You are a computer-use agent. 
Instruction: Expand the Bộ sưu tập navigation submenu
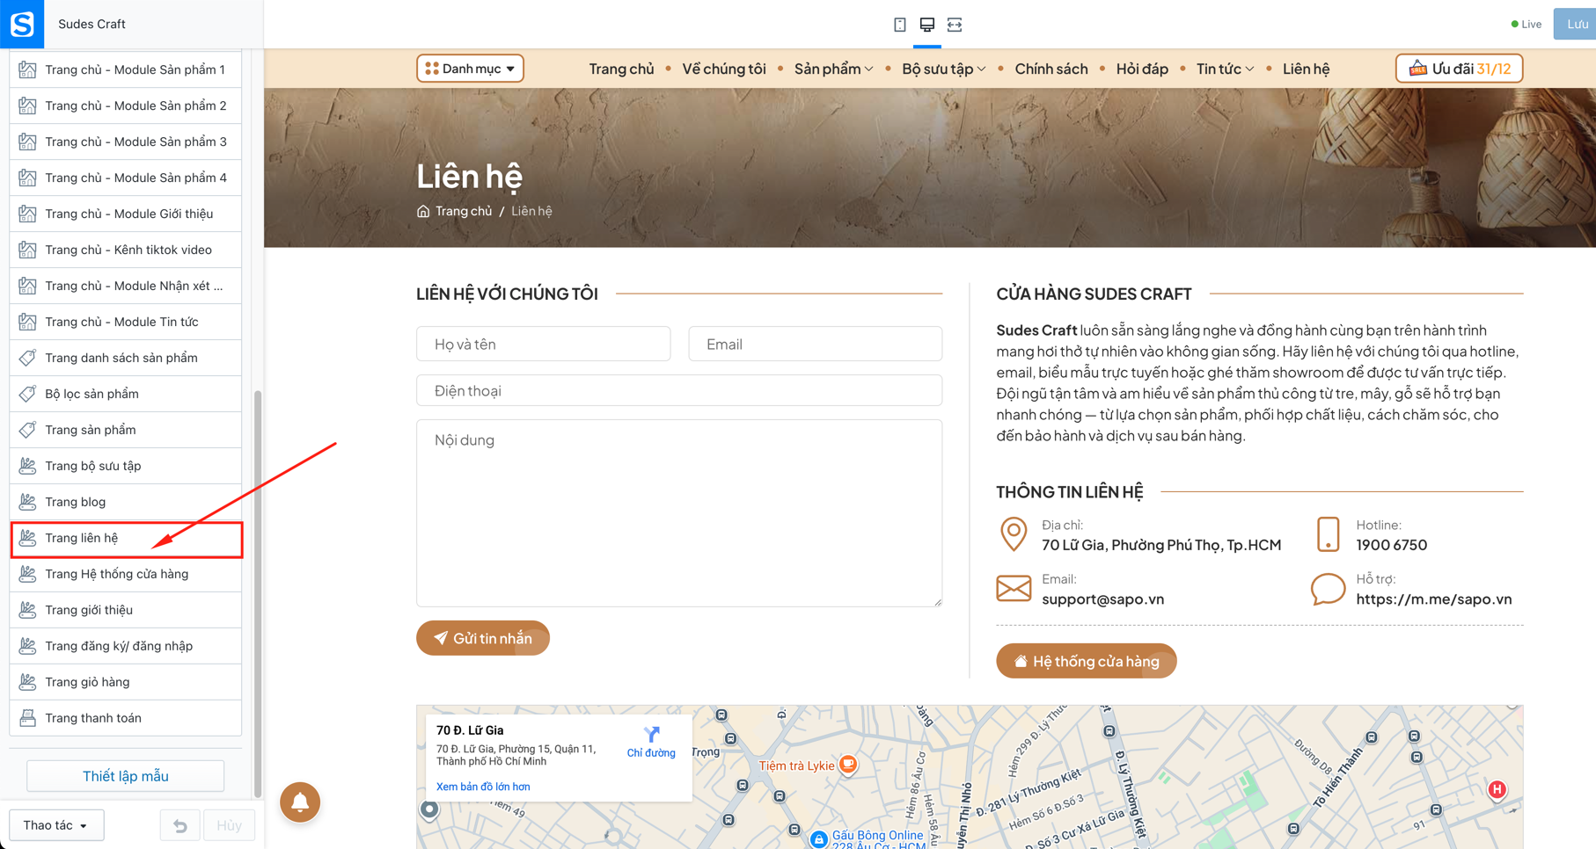(943, 69)
